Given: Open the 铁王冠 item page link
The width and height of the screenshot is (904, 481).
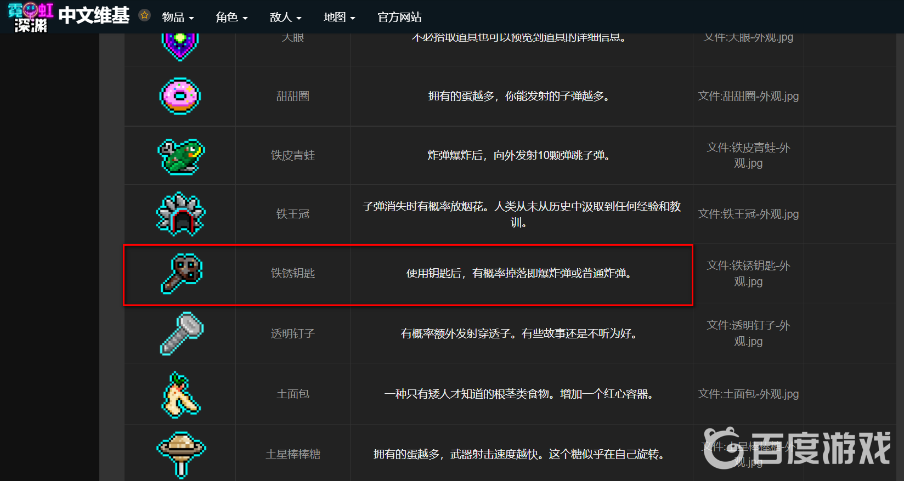Looking at the screenshot, I should click(x=293, y=214).
